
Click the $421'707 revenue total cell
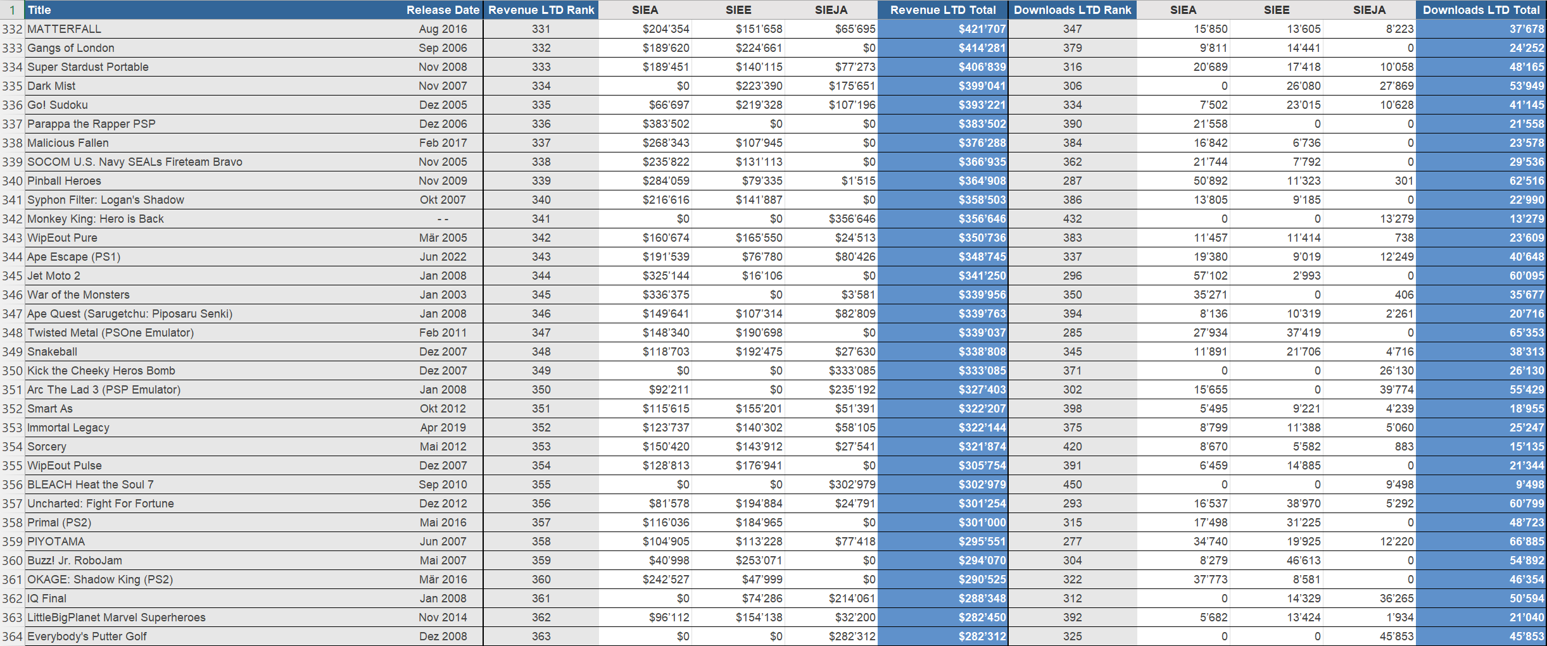tap(981, 29)
